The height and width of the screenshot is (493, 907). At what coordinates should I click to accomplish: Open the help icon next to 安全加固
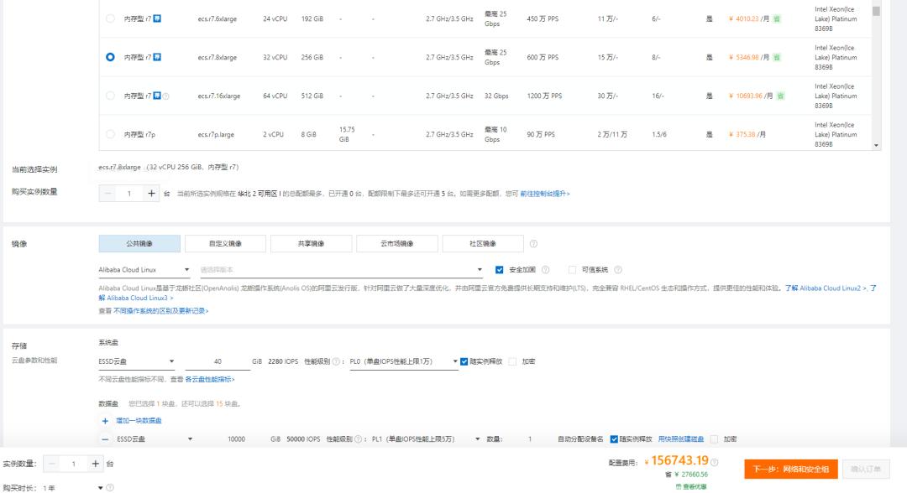[548, 269]
